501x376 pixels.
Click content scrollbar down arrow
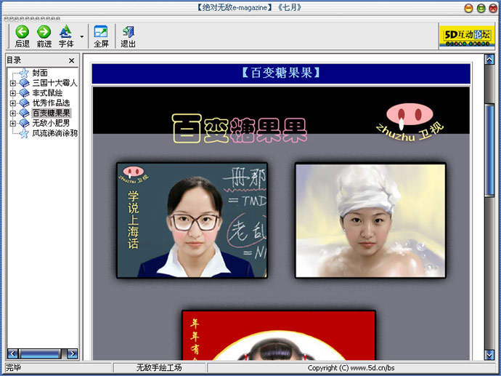pos(489,355)
